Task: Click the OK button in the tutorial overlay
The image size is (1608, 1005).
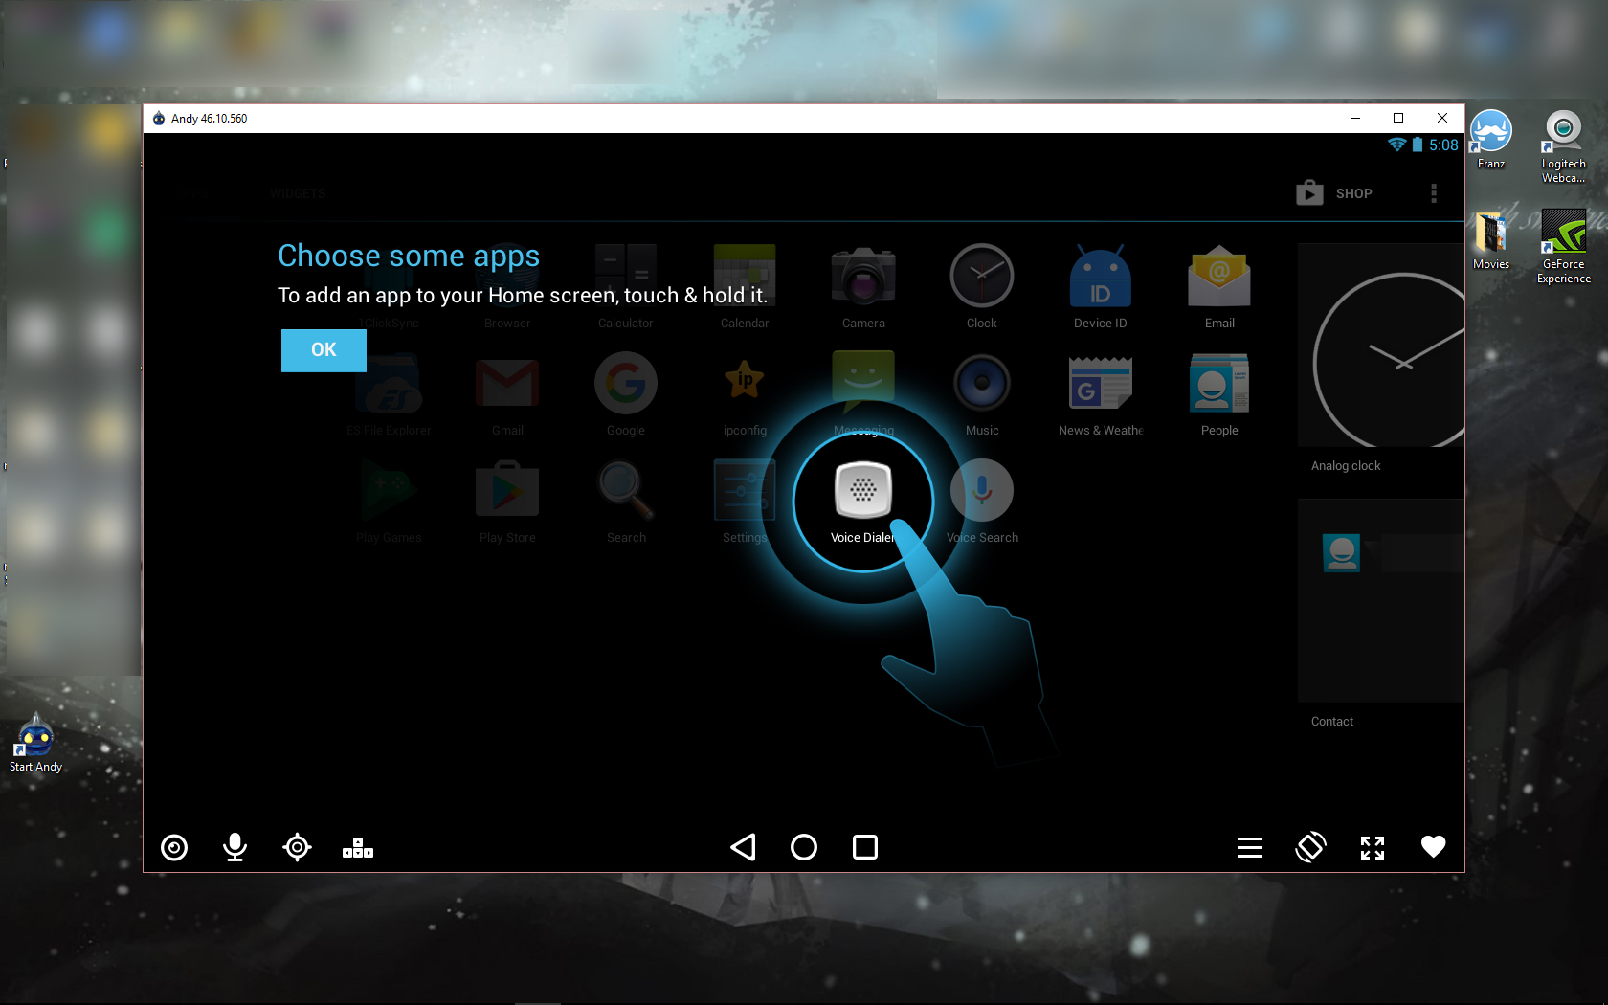Action: click(324, 350)
